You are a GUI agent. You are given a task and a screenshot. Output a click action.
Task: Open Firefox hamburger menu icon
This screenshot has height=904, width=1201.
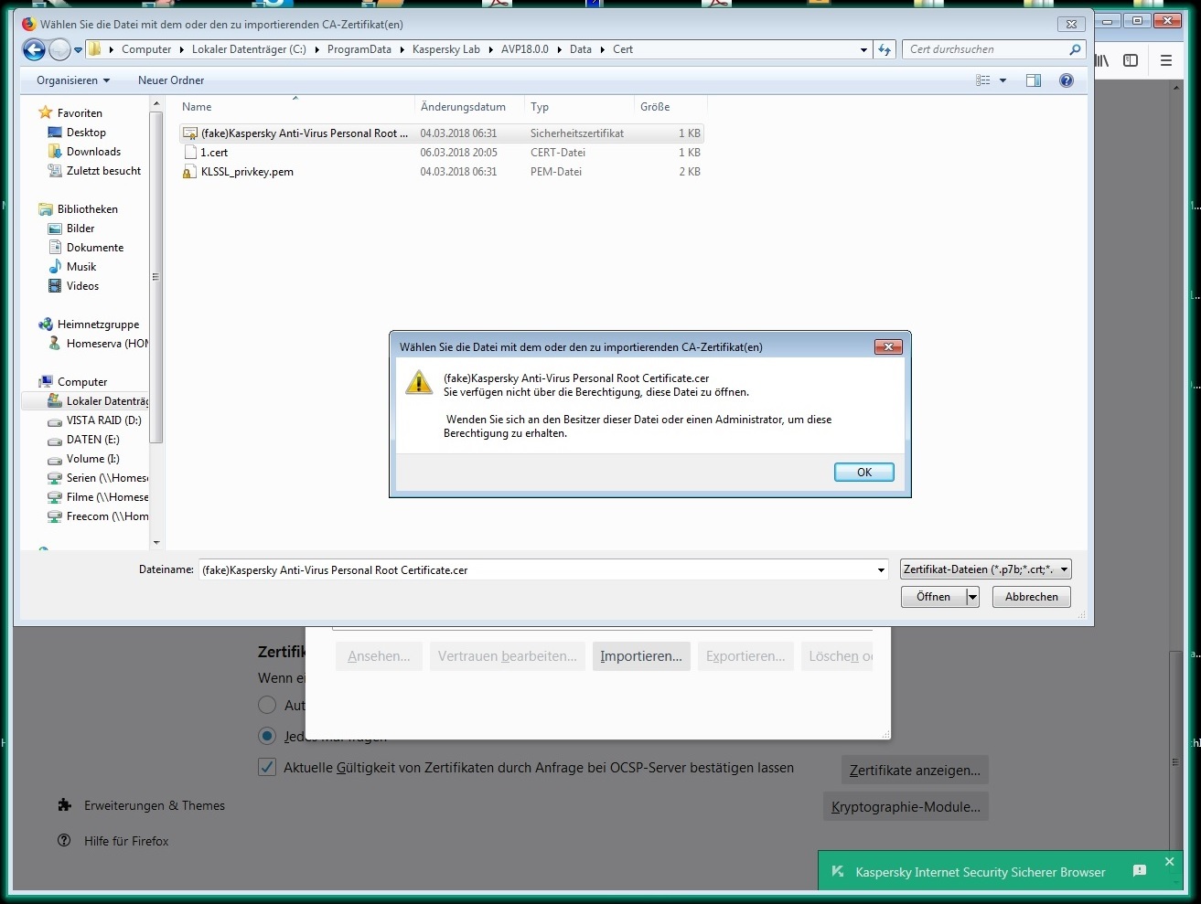pos(1166,60)
